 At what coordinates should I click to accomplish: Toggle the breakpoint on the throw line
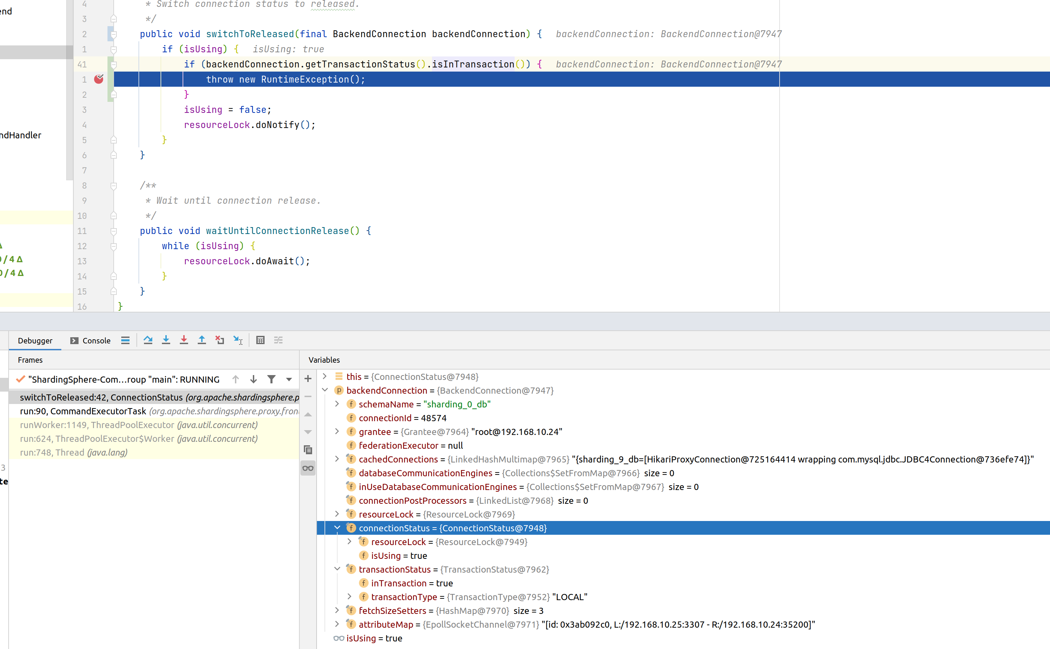pos(99,79)
